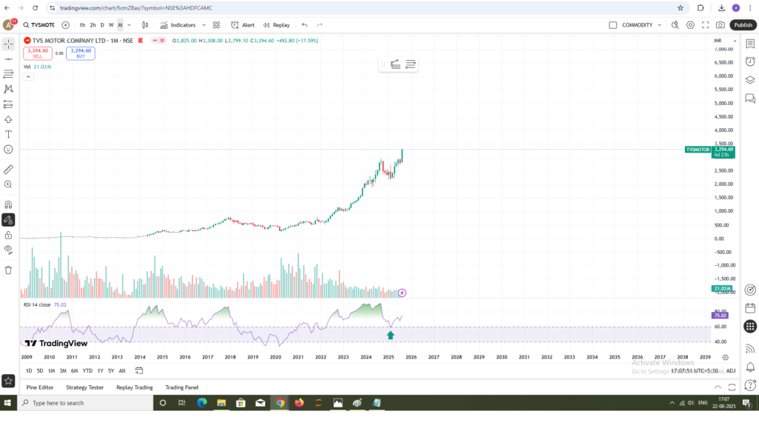Select the trend line drawing tool
This screenshot has height=440, width=759.
(x=8, y=59)
